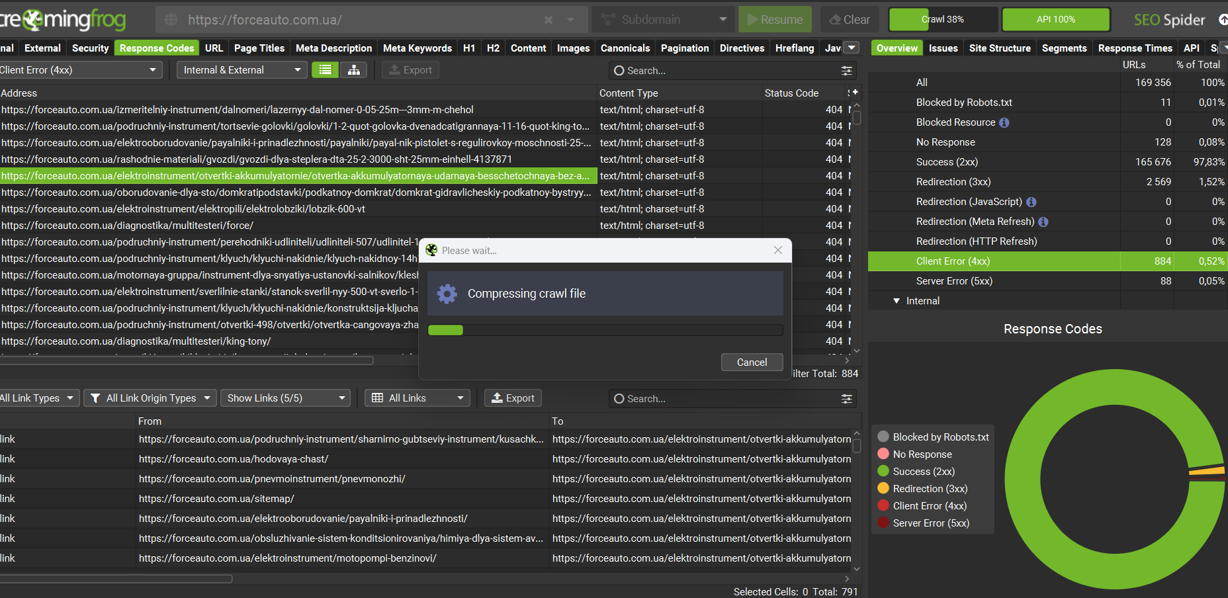Image resolution: width=1228 pixels, height=598 pixels.
Task: Open lower search filter options icon
Action: click(x=846, y=399)
